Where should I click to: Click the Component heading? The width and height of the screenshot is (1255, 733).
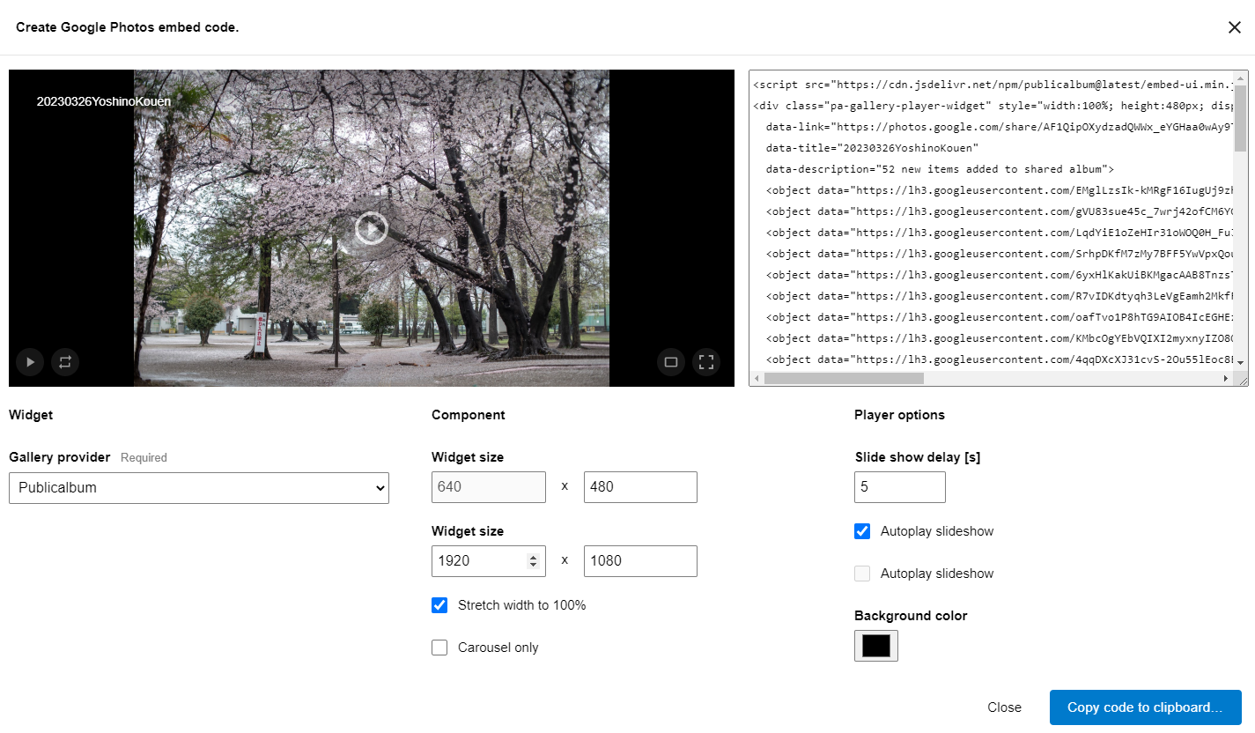(469, 415)
